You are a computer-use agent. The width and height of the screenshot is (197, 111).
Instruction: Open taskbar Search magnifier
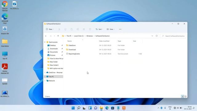pyautogui.click(x=79, y=108)
